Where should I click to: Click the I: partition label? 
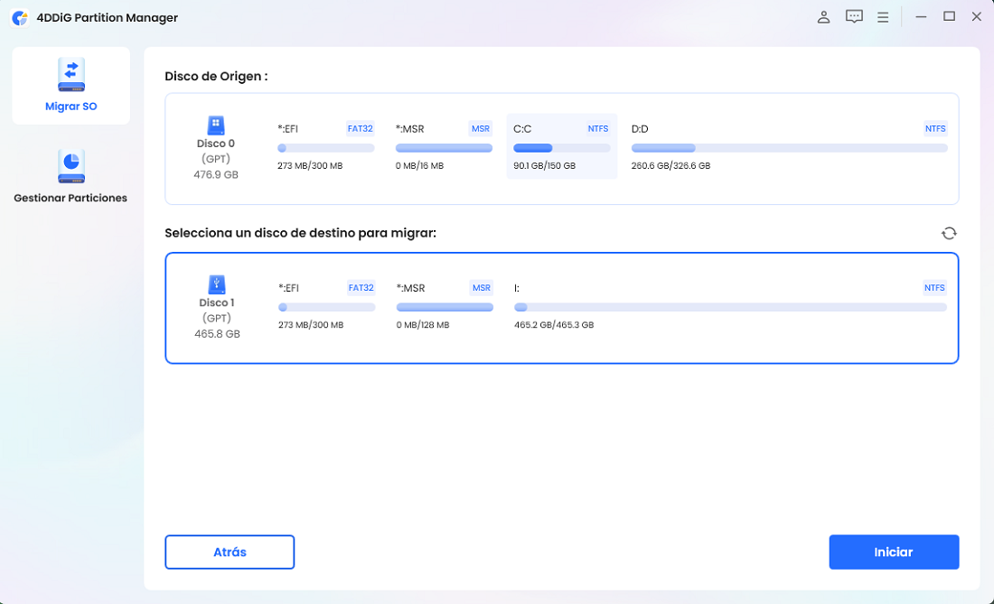click(517, 288)
